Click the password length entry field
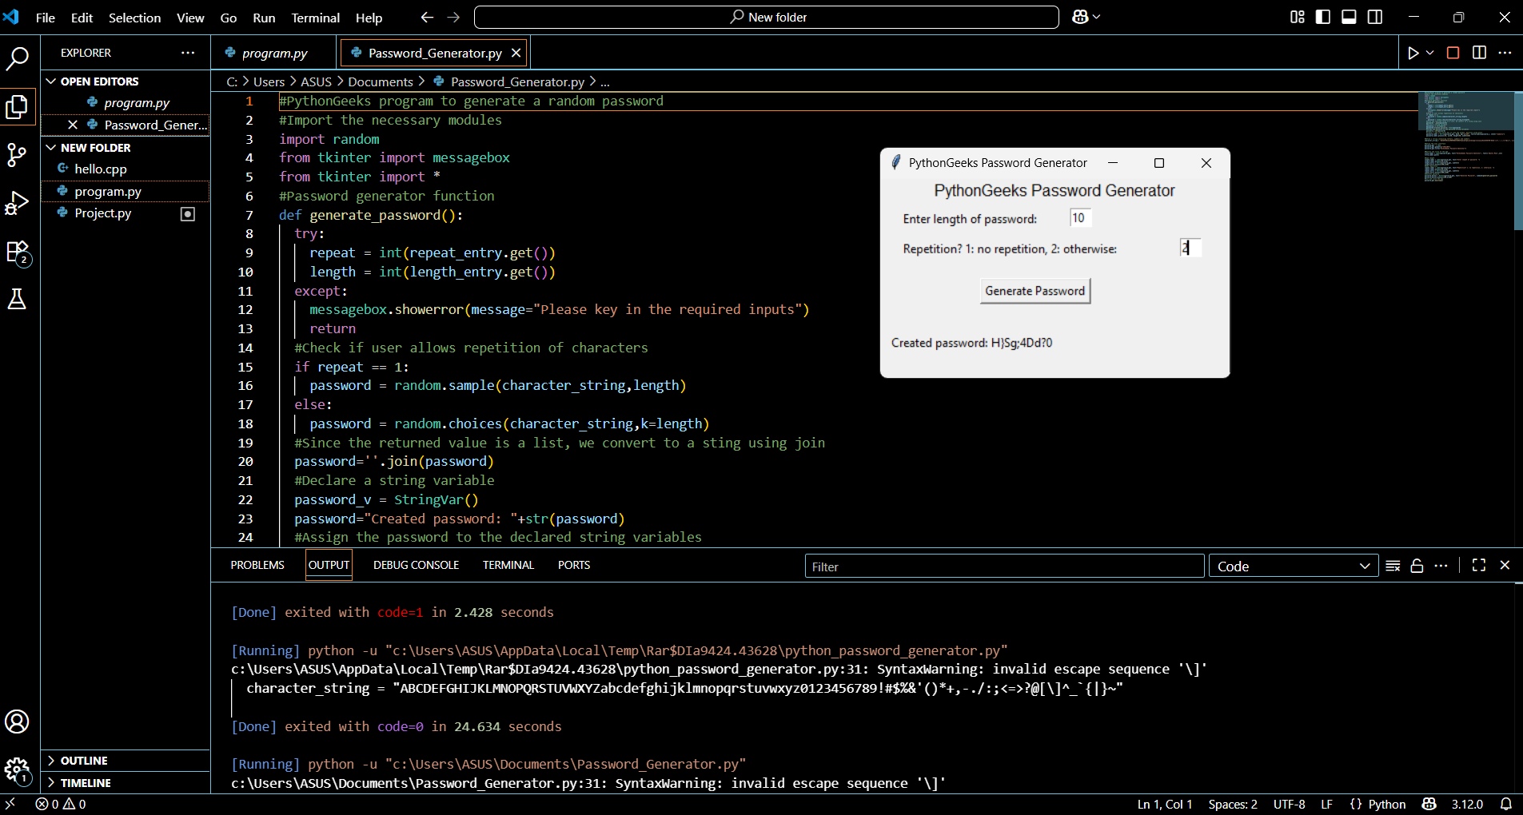 pyautogui.click(x=1079, y=218)
